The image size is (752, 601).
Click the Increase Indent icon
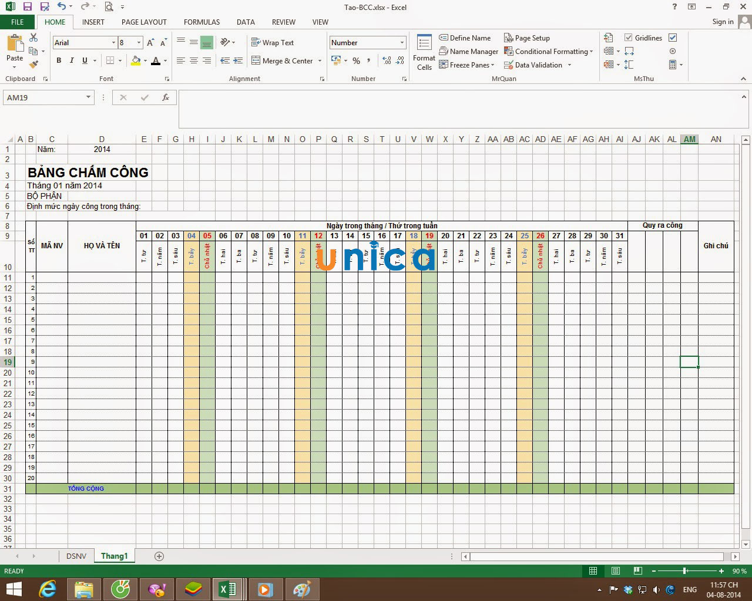tap(238, 60)
